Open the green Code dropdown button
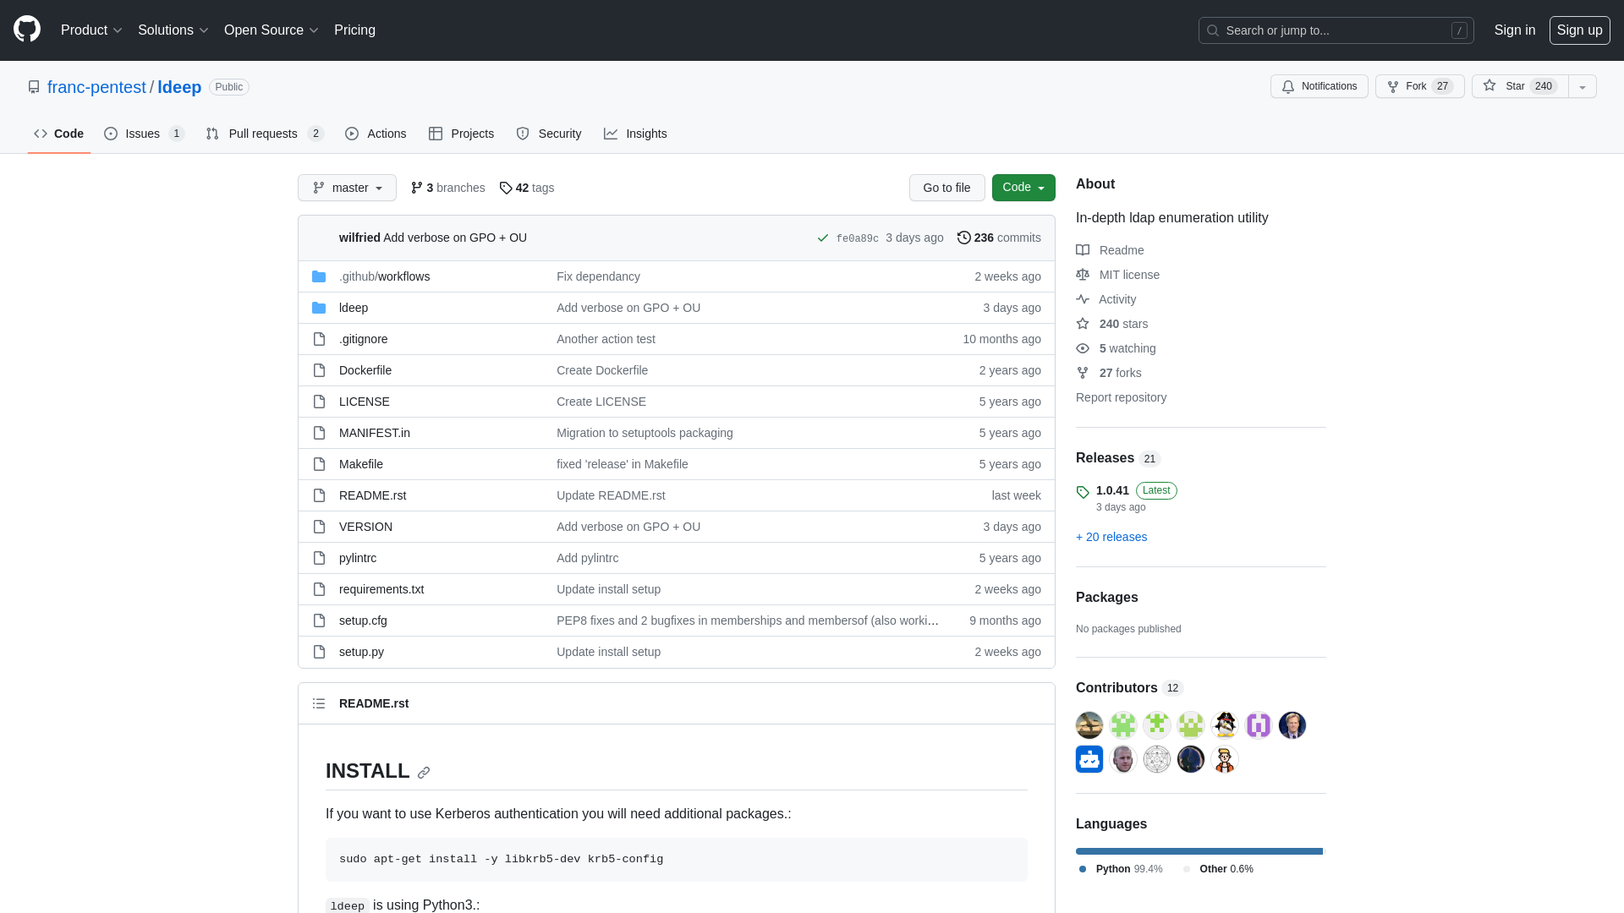 point(1023,188)
